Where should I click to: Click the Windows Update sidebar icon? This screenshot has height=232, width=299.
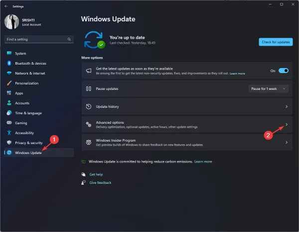[x=9, y=153]
